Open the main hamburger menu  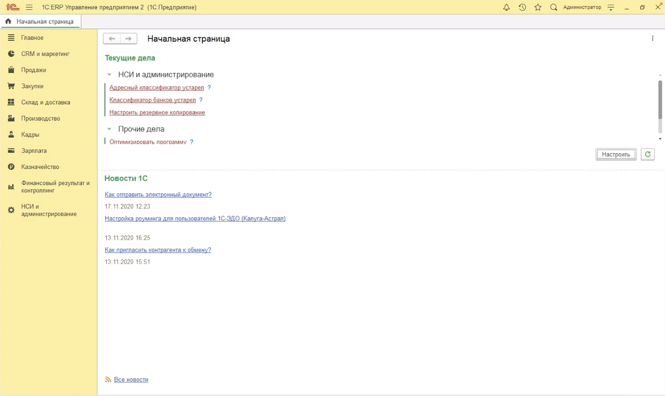click(29, 7)
